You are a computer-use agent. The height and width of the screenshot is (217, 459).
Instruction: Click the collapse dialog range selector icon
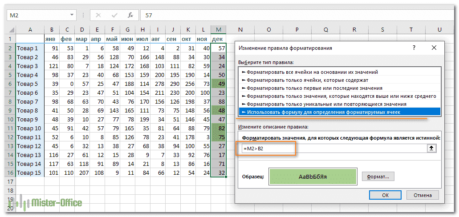431,149
